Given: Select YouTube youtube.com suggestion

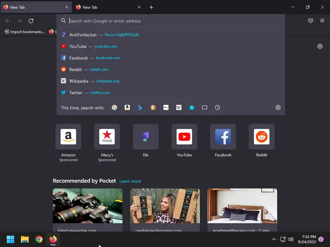Looking at the screenshot, I should click(171, 46).
